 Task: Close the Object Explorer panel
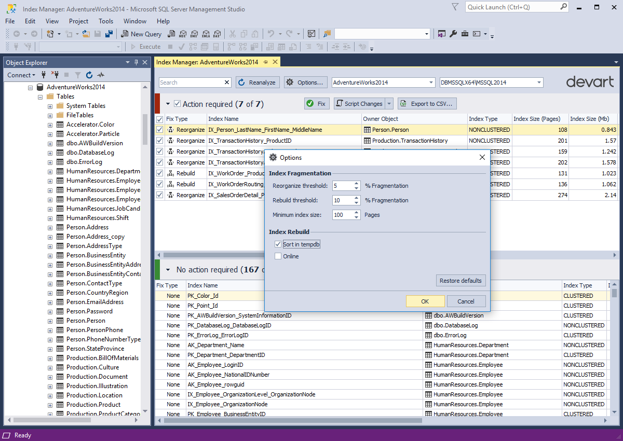click(x=144, y=62)
